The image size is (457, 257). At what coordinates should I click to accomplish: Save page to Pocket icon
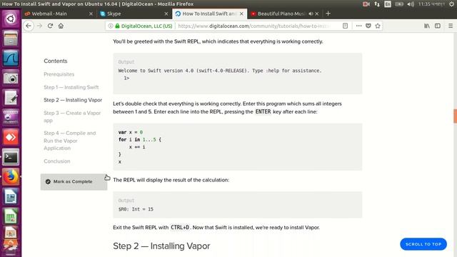368,26
